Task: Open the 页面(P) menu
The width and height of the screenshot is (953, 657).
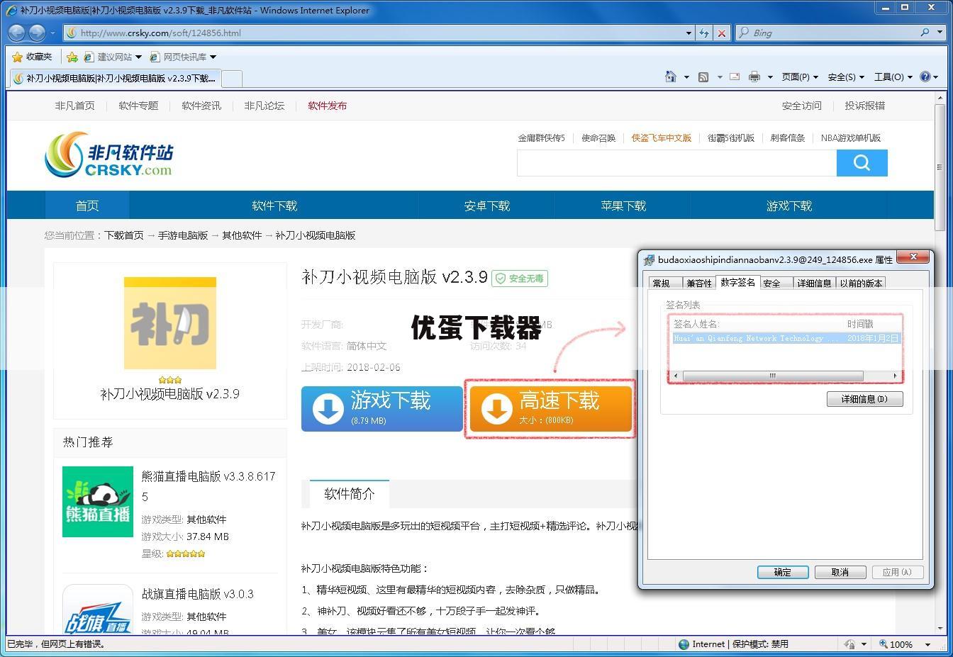Action: click(x=800, y=77)
